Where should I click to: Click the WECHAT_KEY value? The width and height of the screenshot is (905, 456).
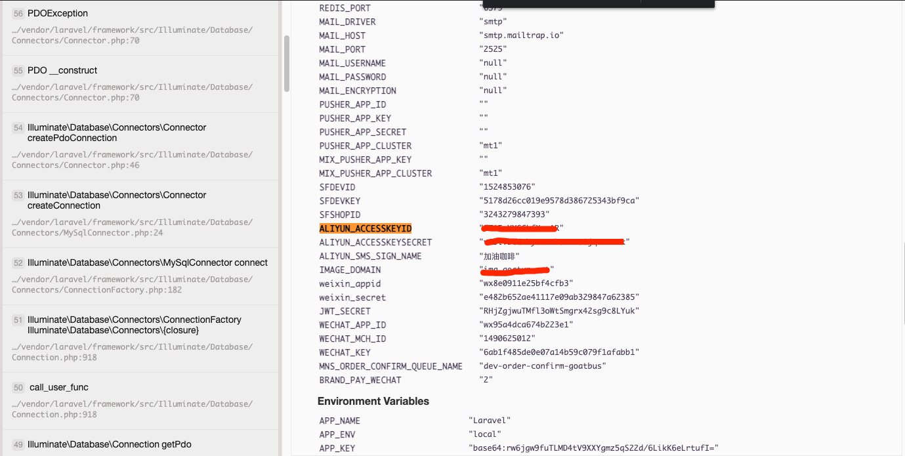pos(559,352)
